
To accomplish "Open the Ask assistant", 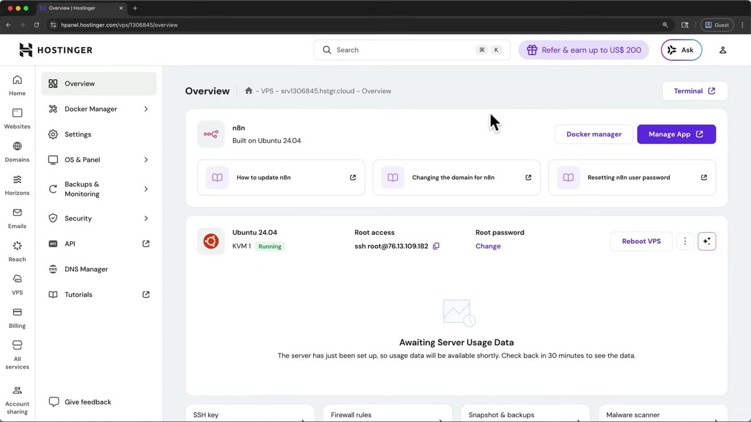I will (681, 50).
